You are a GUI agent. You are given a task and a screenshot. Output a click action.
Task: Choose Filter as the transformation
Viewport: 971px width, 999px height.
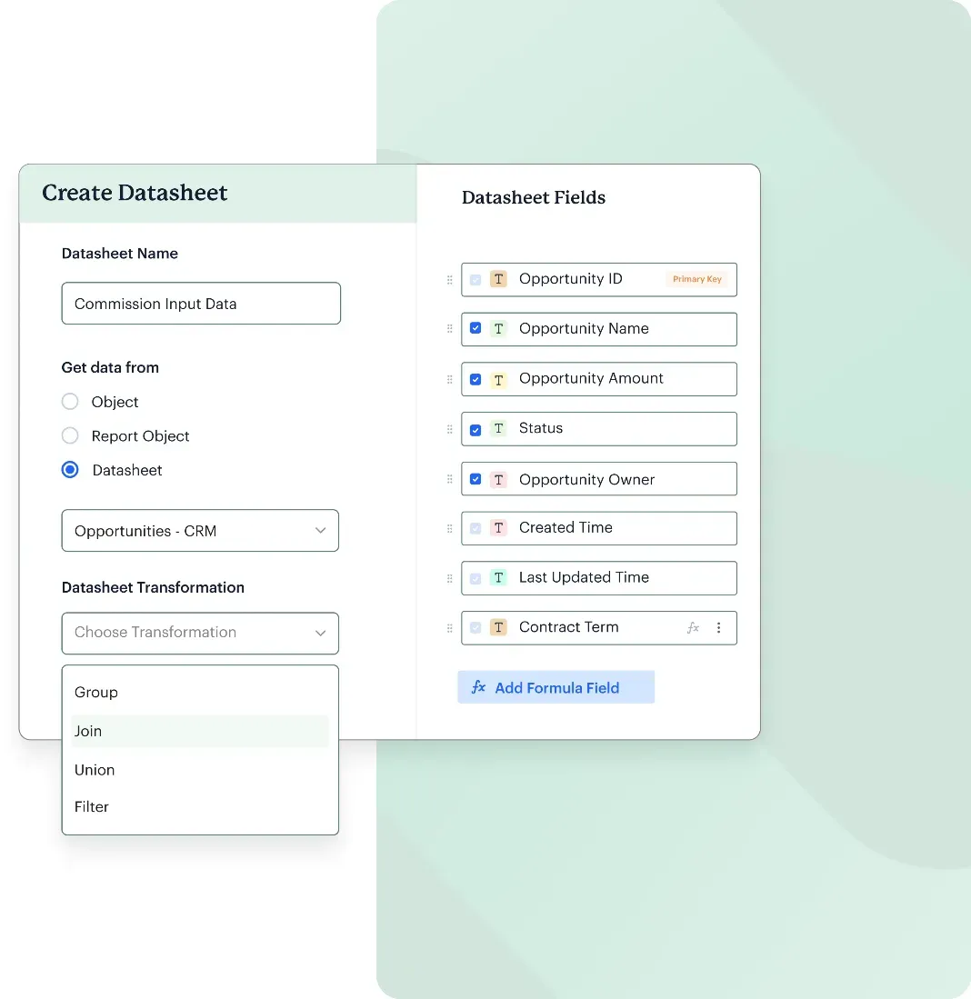(x=91, y=806)
